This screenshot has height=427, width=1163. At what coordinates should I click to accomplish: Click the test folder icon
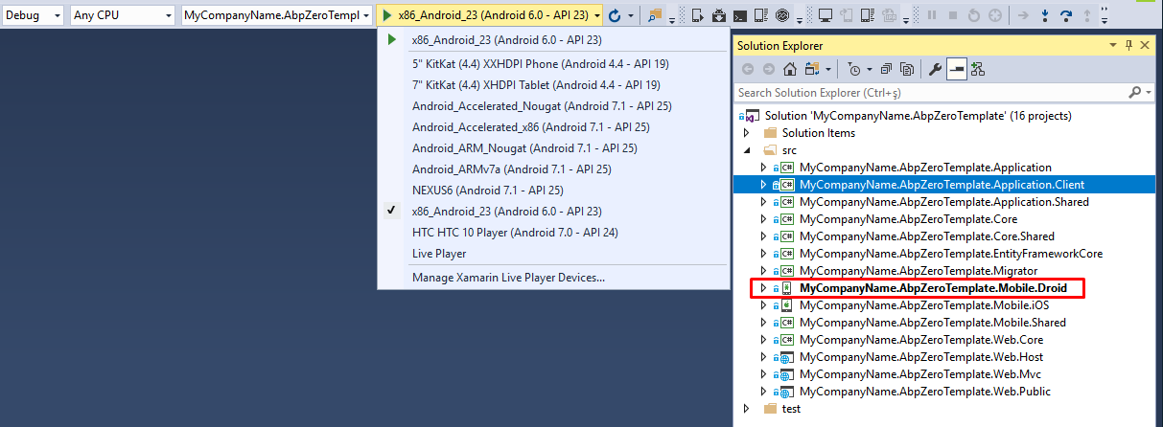tap(770, 409)
